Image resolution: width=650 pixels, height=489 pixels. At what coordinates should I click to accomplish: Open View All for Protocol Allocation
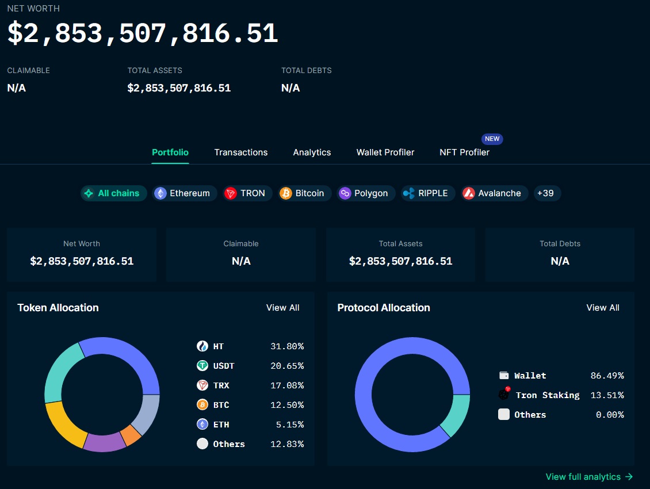[x=603, y=308]
